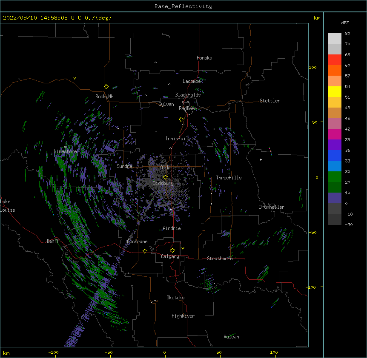Click the white plus marker north of Drumheller
Screen dimensions: 367x358
pos(261,159)
